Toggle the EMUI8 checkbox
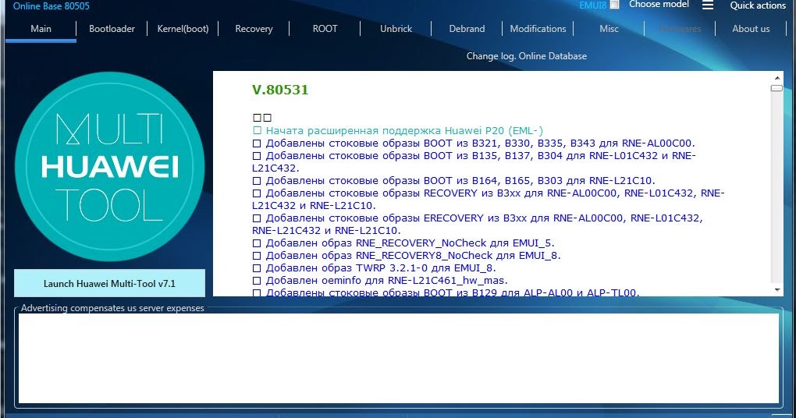Image resolution: width=796 pixels, height=418 pixels. 614,5
